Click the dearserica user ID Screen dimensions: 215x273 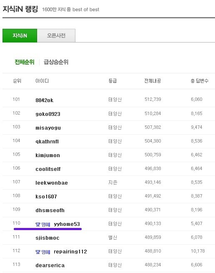[x=50, y=265]
